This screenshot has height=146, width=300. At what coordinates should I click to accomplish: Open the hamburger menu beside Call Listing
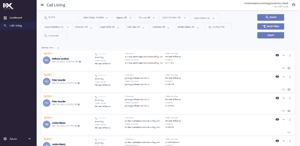coord(42,5)
